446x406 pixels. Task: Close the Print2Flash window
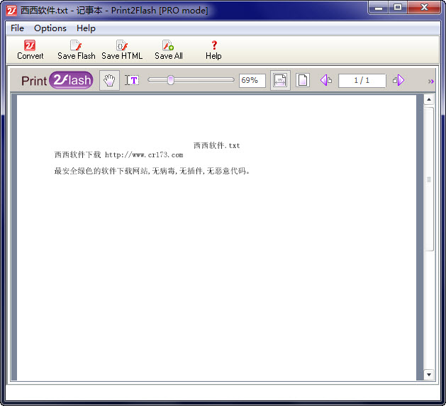(424, 8)
